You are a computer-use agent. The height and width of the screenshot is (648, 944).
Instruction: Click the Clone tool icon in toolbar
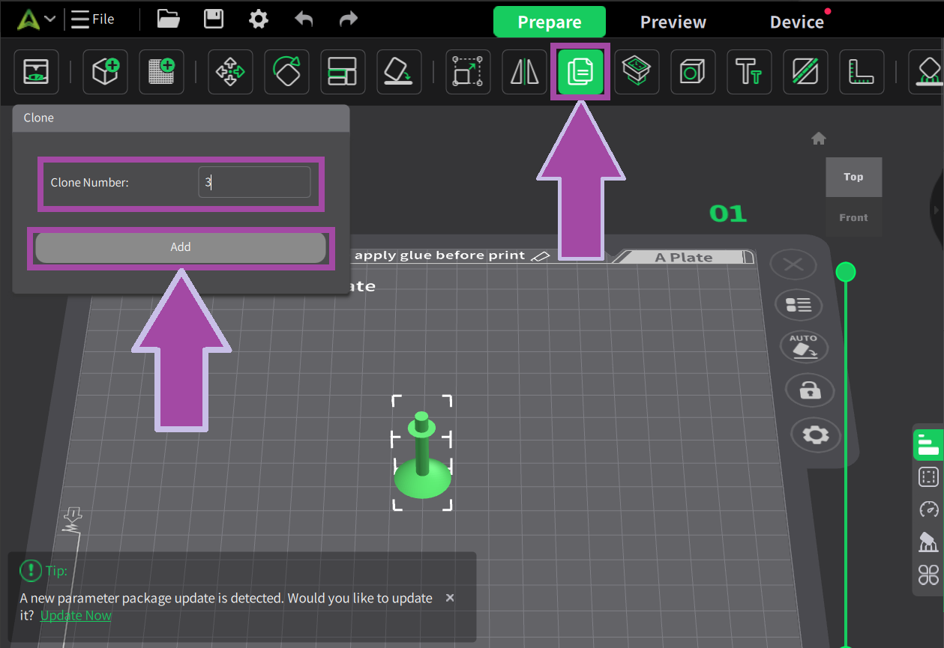[580, 72]
